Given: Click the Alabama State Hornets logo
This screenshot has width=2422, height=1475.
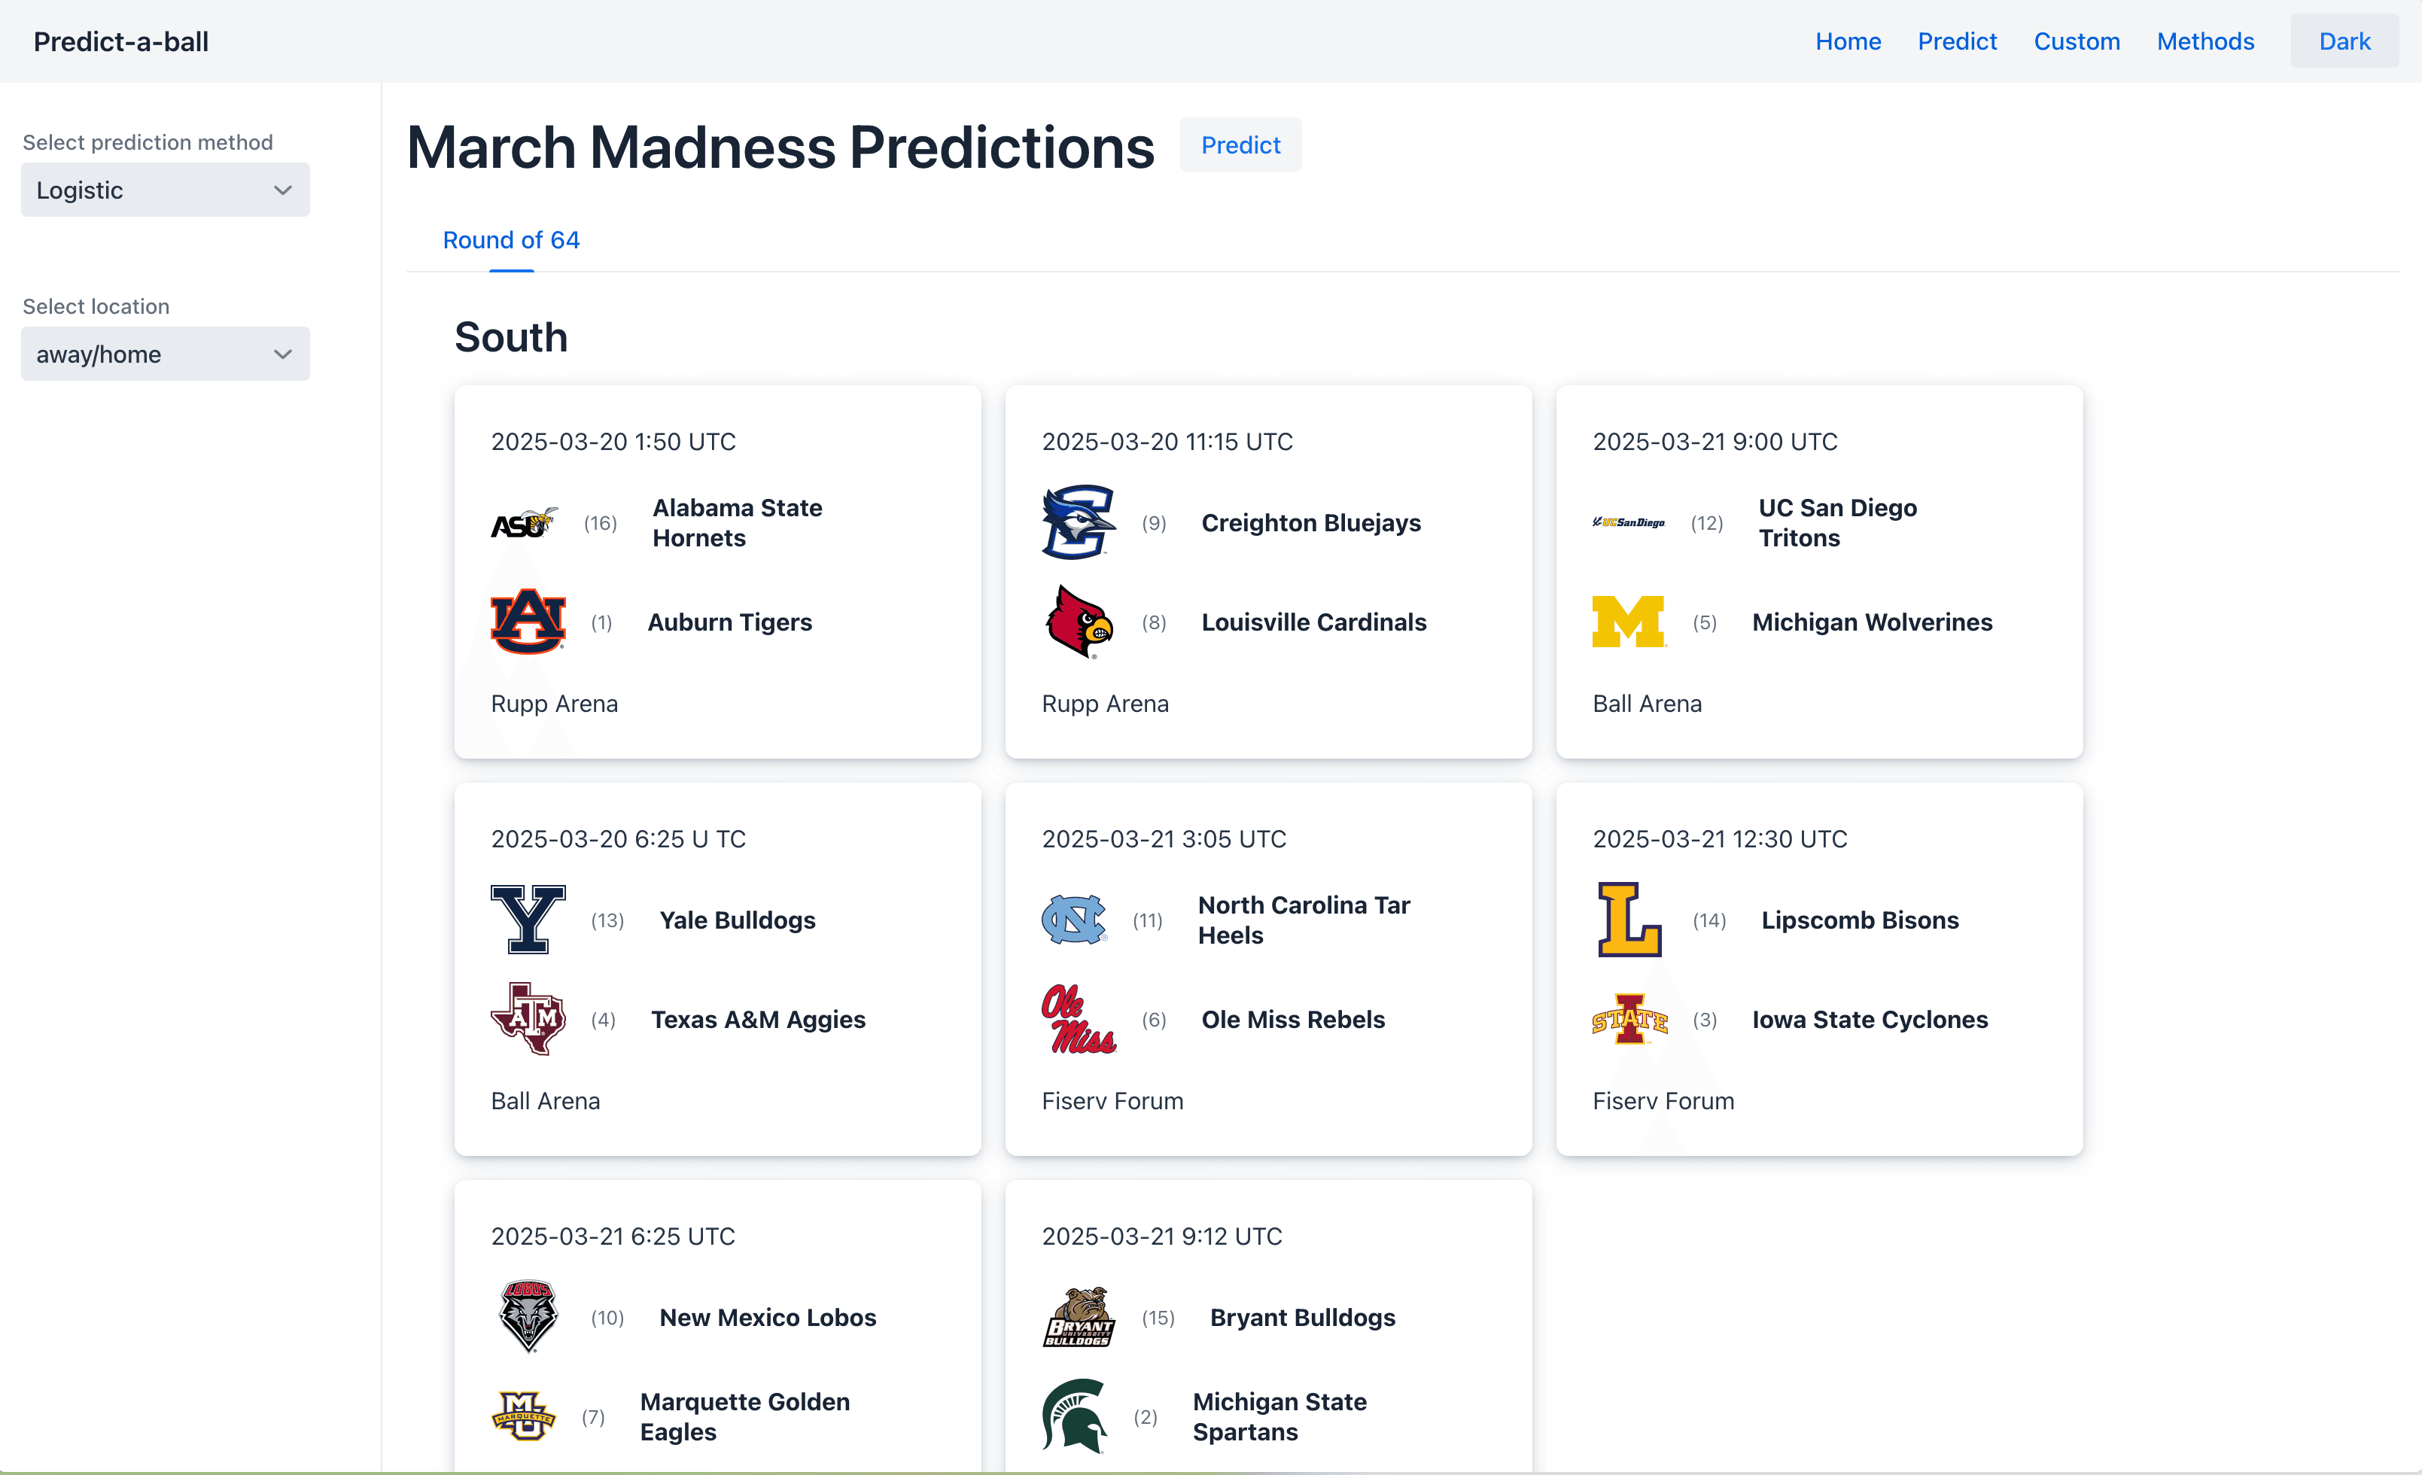Looking at the screenshot, I should 524,523.
